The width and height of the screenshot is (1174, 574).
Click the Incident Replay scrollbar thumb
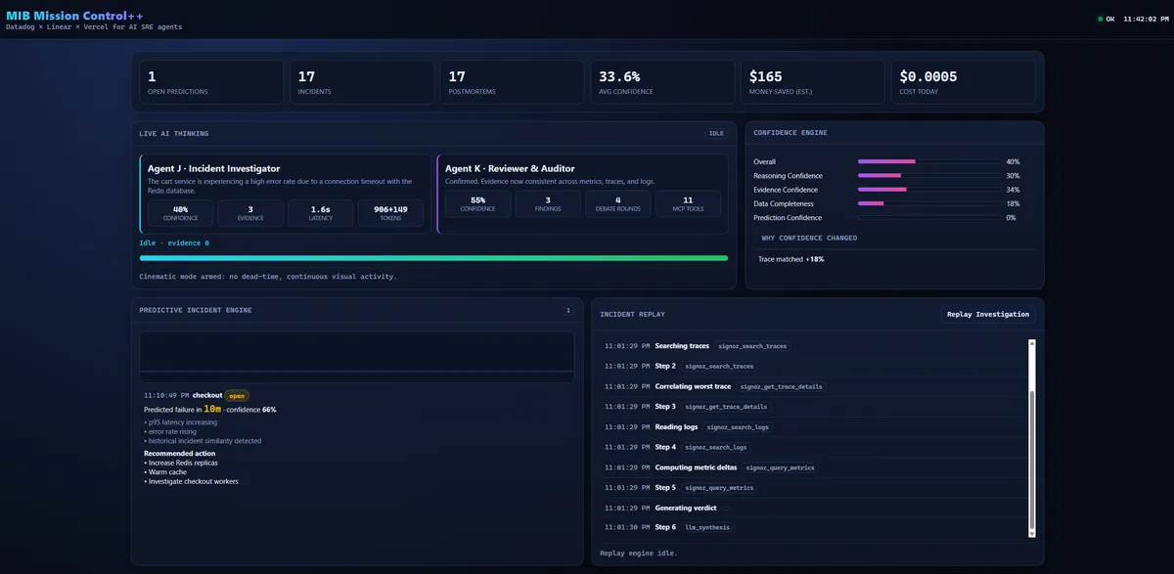(1031, 458)
